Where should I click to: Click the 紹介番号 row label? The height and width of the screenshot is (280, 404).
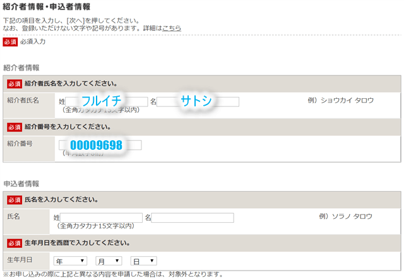[x=19, y=144]
